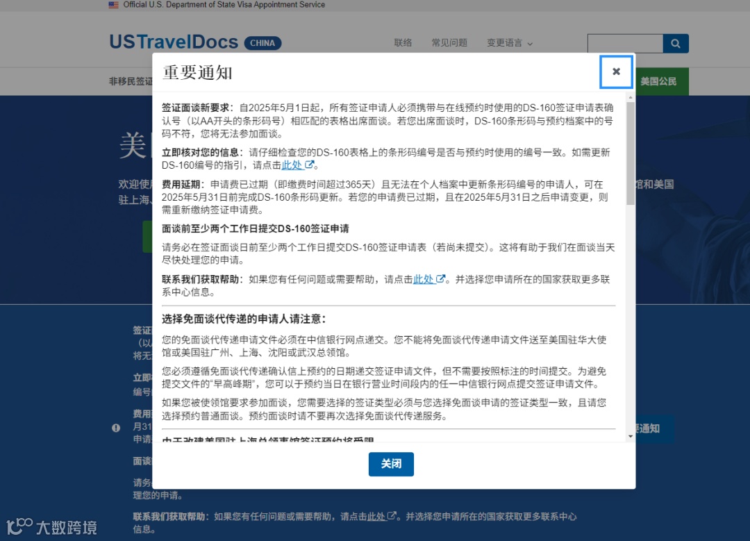
Task: Focus the header search input field
Action: pyautogui.click(x=625, y=44)
